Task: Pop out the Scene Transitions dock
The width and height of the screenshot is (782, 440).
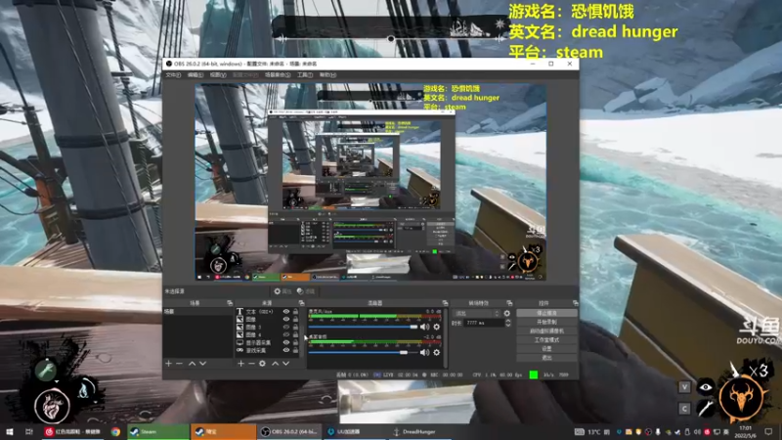Action: click(509, 303)
